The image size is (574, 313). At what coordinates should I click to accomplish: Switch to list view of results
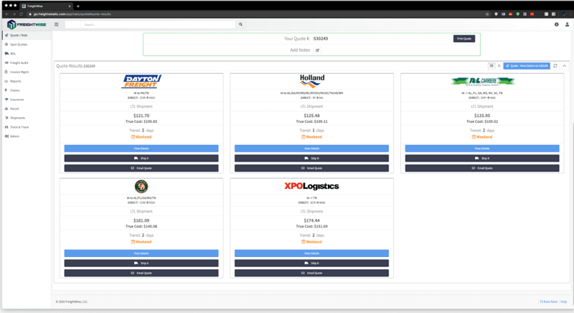(x=499, y=65)
